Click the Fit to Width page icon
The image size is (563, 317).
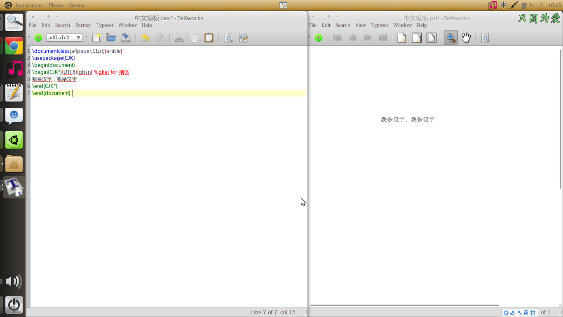coord(417,38)
